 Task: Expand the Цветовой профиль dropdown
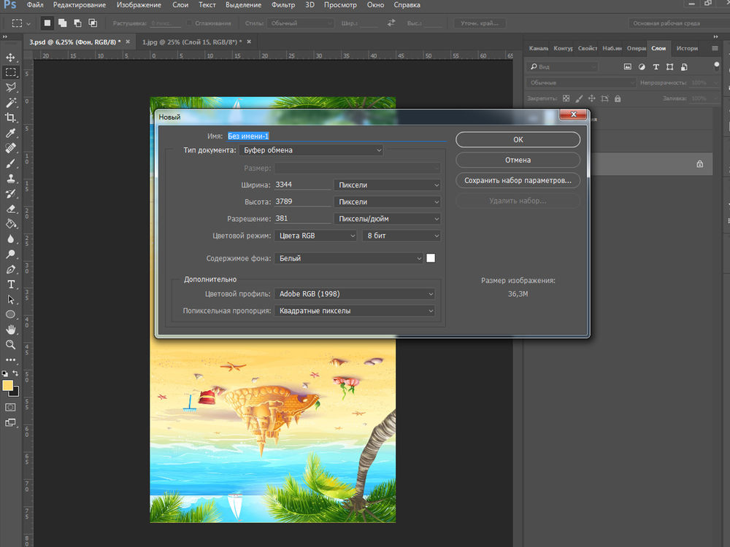coord(355,294)
